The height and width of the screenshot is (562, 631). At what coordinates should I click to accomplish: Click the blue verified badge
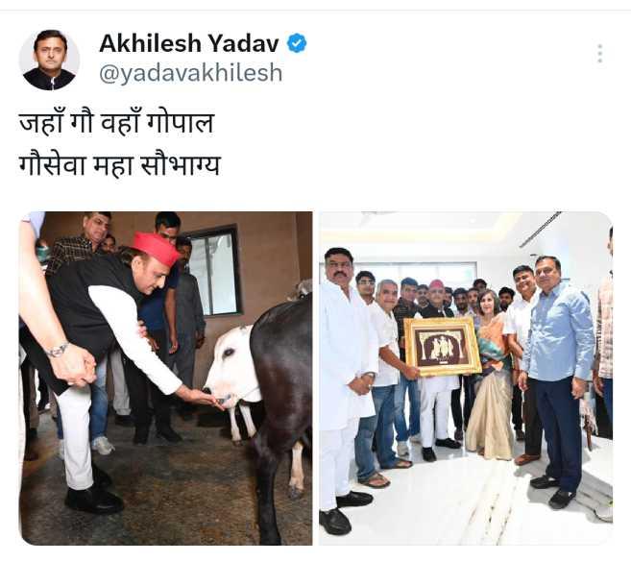[x=297, y=43]
